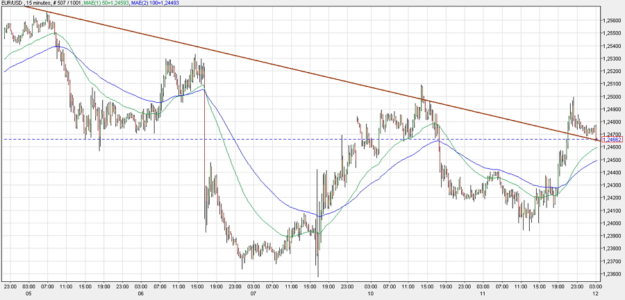Click the 1,24000 price axis label
This screenshot has width=625, height=300.
612,223
